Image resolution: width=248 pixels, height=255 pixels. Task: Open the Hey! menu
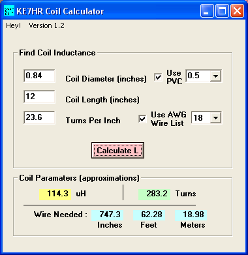point(14,25)
